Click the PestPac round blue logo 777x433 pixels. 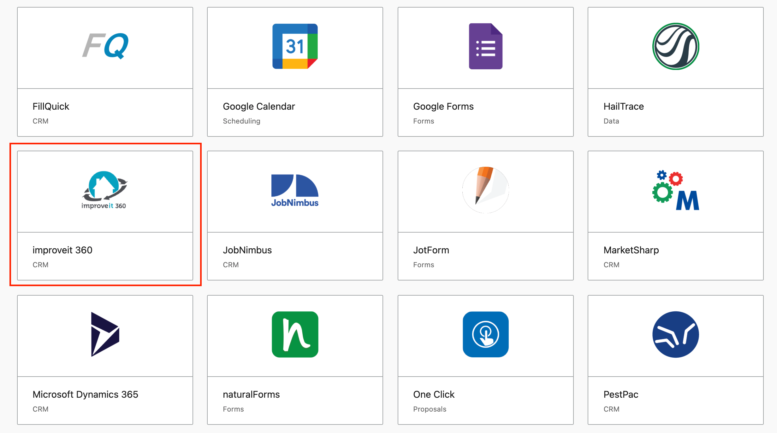tap(676, 334)
